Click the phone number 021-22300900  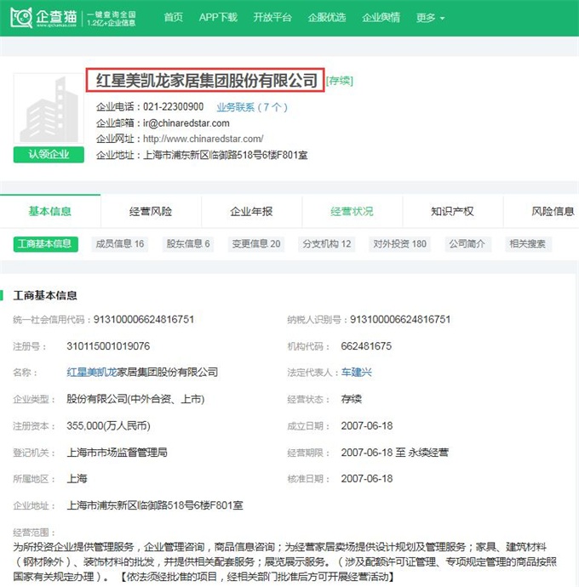tap(173, 107)
